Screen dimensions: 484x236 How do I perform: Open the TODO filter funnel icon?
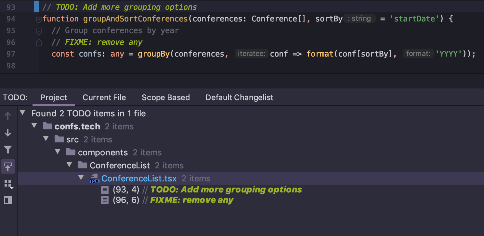coord(8,150)
